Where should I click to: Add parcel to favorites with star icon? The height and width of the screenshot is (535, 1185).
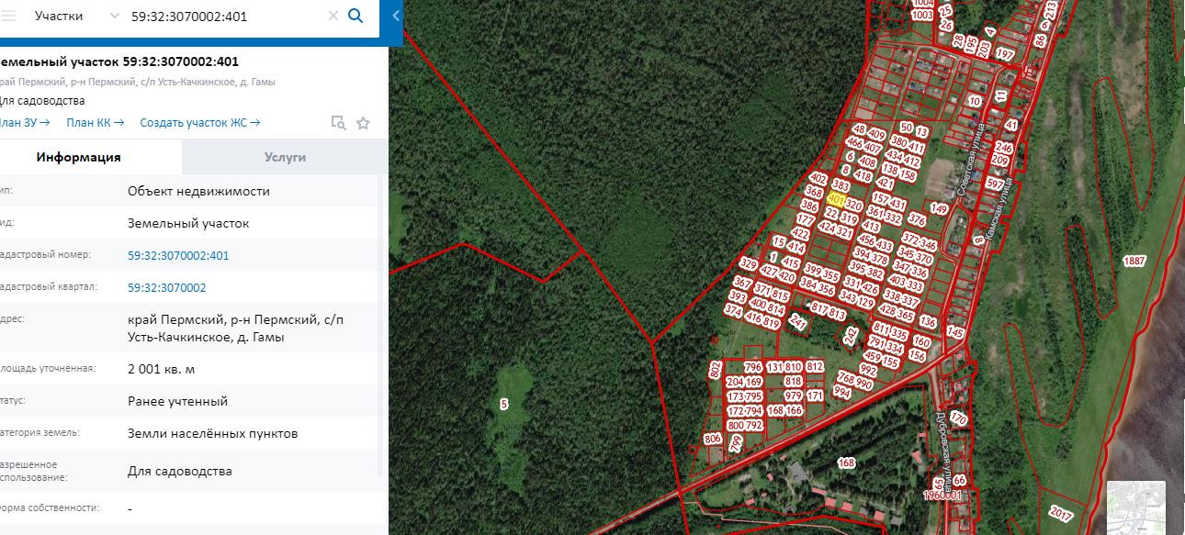point(363,123)
